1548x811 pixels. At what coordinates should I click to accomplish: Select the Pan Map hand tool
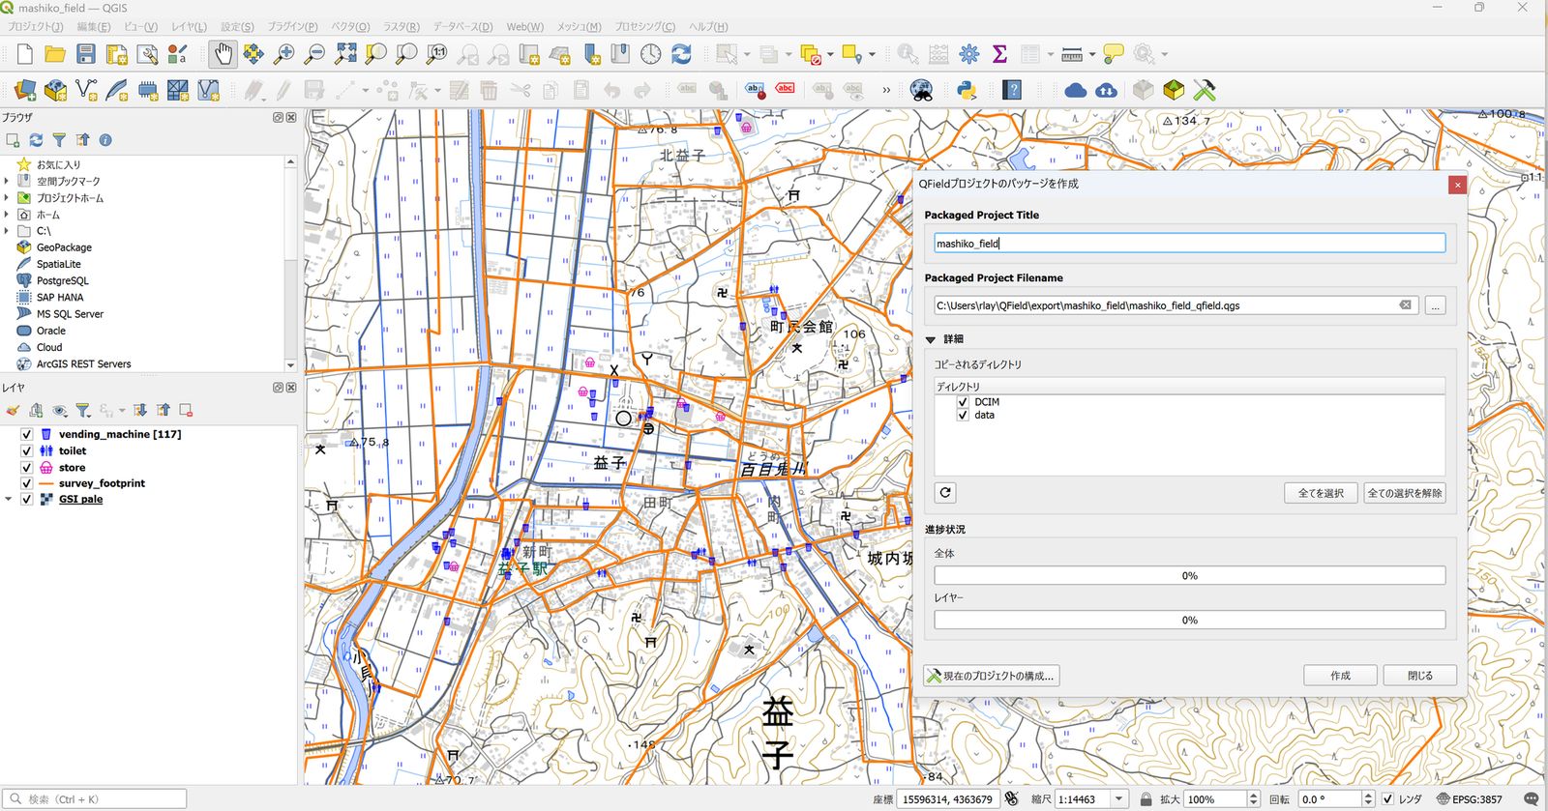(x=223, y=54)
